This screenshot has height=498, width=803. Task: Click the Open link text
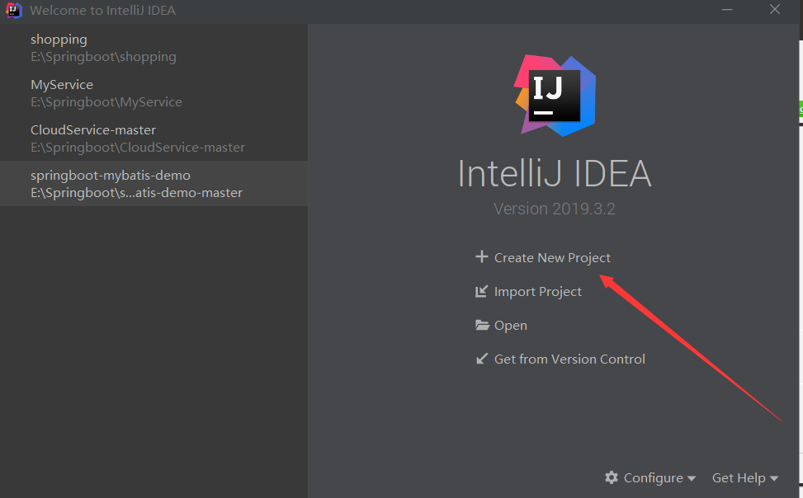click(510, 325)
